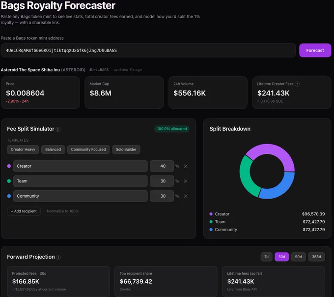Click the Creator legend entry in Split Breakdown
The image size is (334, 297).
pyautogui.click(x=220, y=214)
